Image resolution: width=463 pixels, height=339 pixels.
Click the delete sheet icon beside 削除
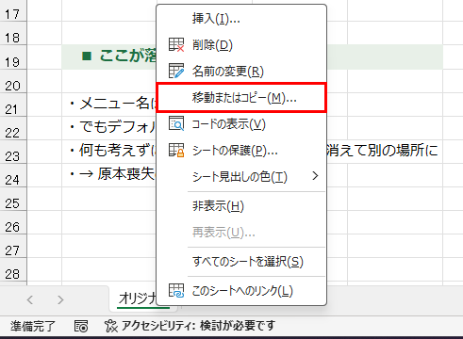tap(176, 45)
